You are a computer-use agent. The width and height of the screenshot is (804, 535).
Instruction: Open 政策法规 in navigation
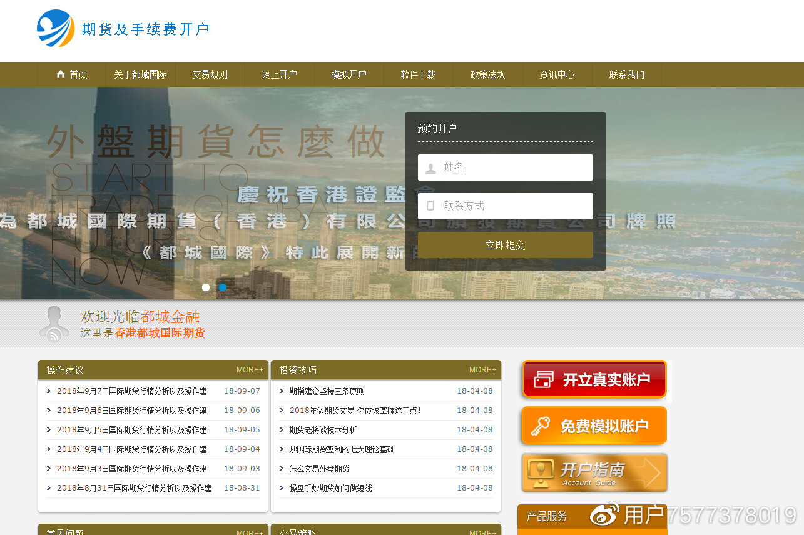pos(487,74)
